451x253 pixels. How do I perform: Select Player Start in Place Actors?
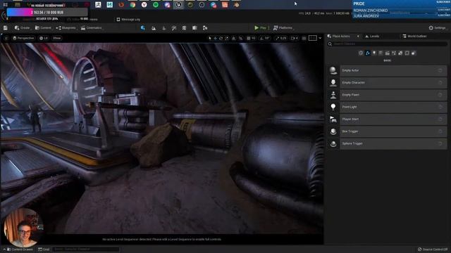click(x=387, y=119)
